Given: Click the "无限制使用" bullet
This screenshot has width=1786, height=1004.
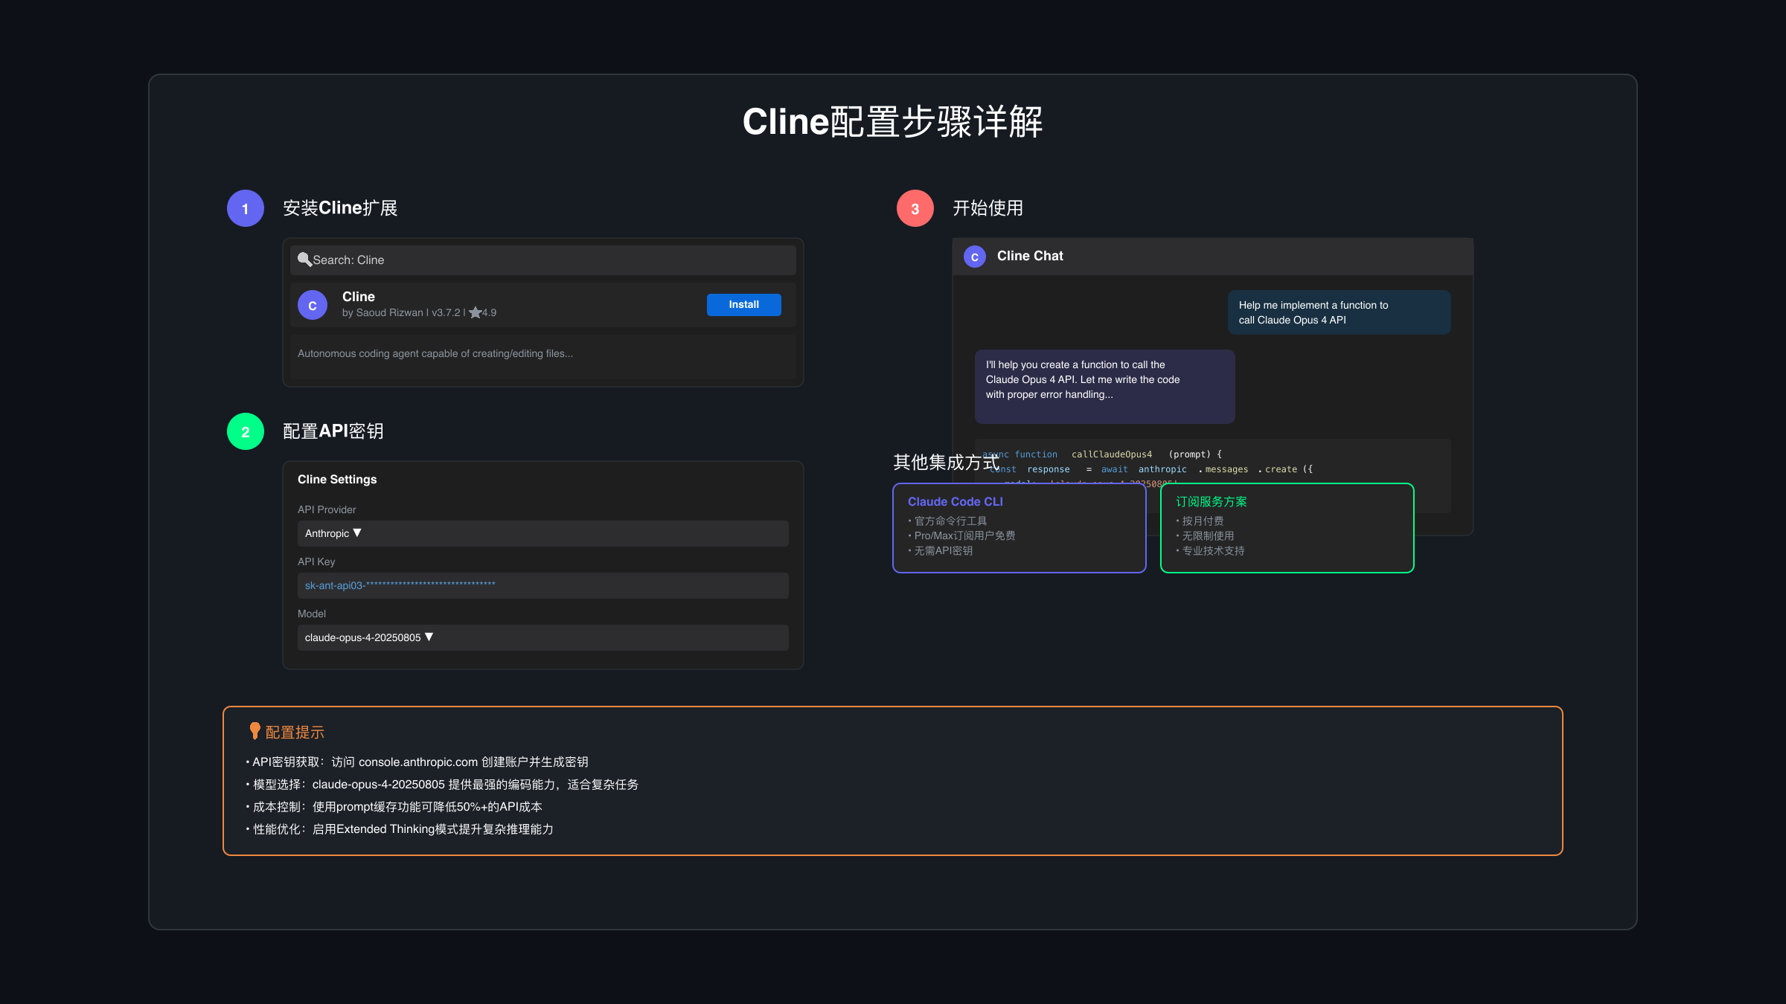Looking at the screenshot, I should (1205, 535).
